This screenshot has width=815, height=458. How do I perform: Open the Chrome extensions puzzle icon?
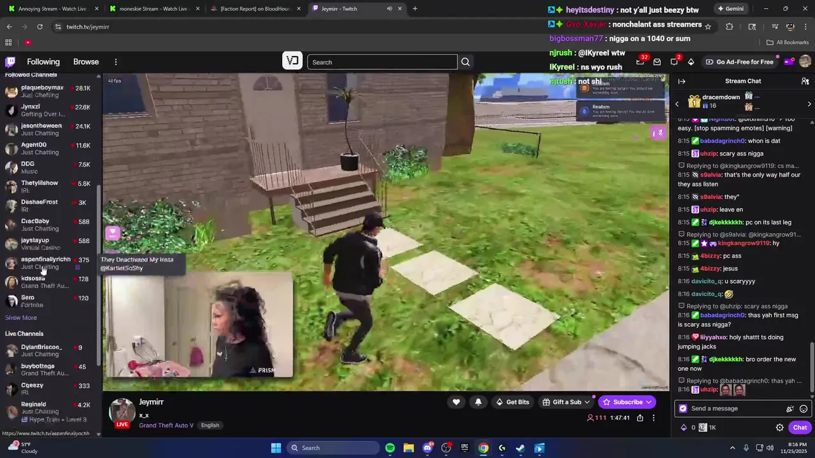click(730, 27)
